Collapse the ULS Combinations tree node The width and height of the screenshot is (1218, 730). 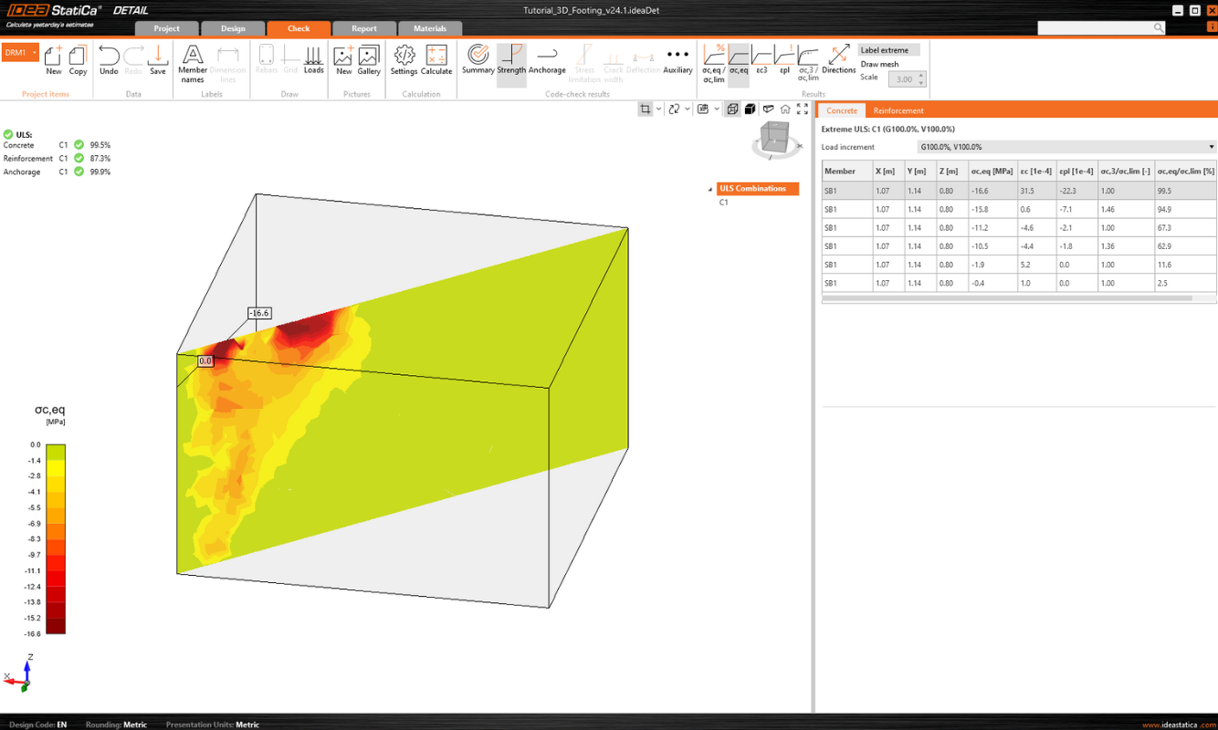coord(710,190)
